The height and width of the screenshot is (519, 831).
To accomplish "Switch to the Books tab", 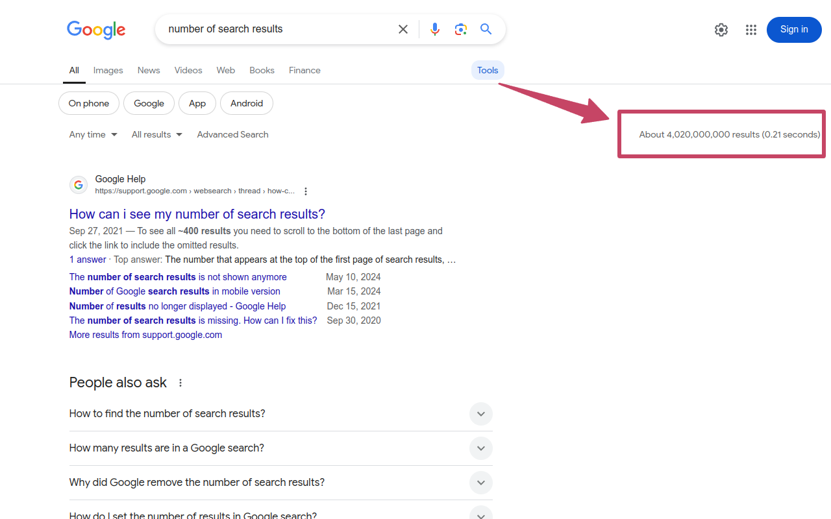I will (x=262, y=70).
